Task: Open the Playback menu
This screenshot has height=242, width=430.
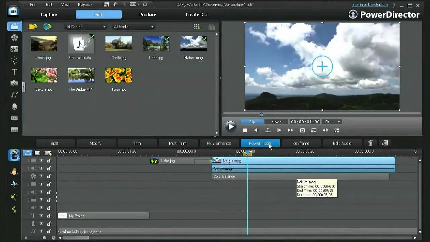Action: click(x=85, y=5)
